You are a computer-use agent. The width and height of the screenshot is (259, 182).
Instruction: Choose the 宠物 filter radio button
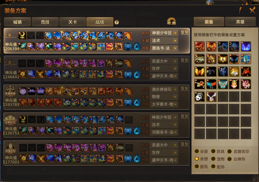213,159
